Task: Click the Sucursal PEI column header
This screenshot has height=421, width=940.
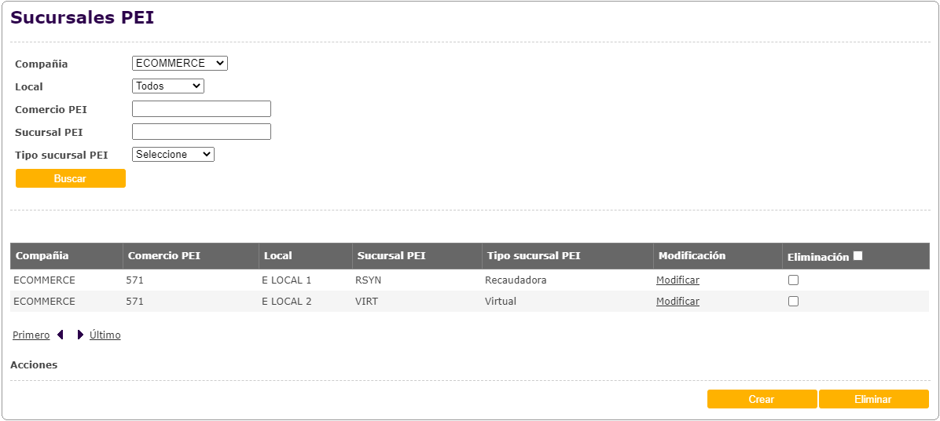Action: (391, 256)
